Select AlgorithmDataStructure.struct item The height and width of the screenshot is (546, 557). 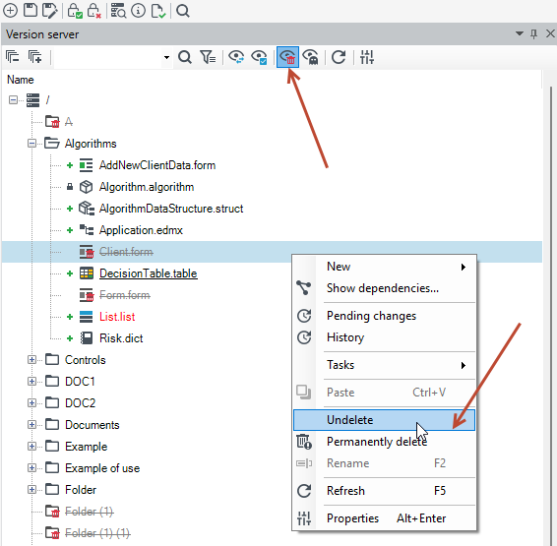pos(171,209)
